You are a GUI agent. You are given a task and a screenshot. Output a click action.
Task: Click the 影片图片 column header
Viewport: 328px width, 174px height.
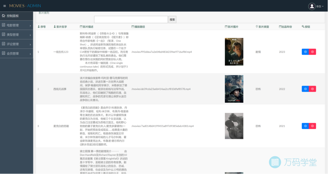[231, 27]
